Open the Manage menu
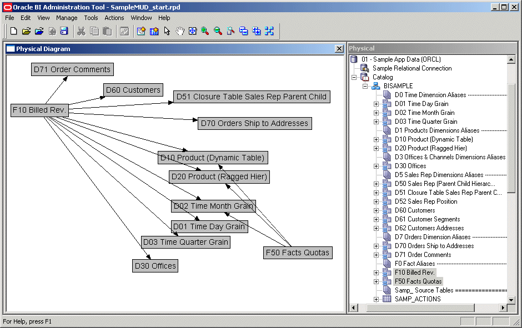Screen dimensions: 522x328 67,18
